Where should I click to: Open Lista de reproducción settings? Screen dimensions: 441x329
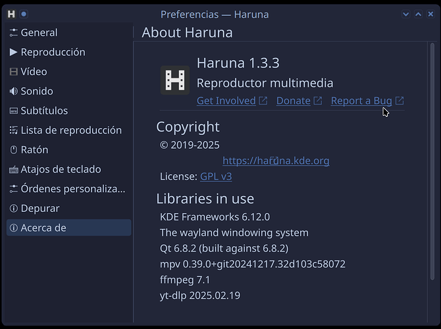tap(68, 130)
